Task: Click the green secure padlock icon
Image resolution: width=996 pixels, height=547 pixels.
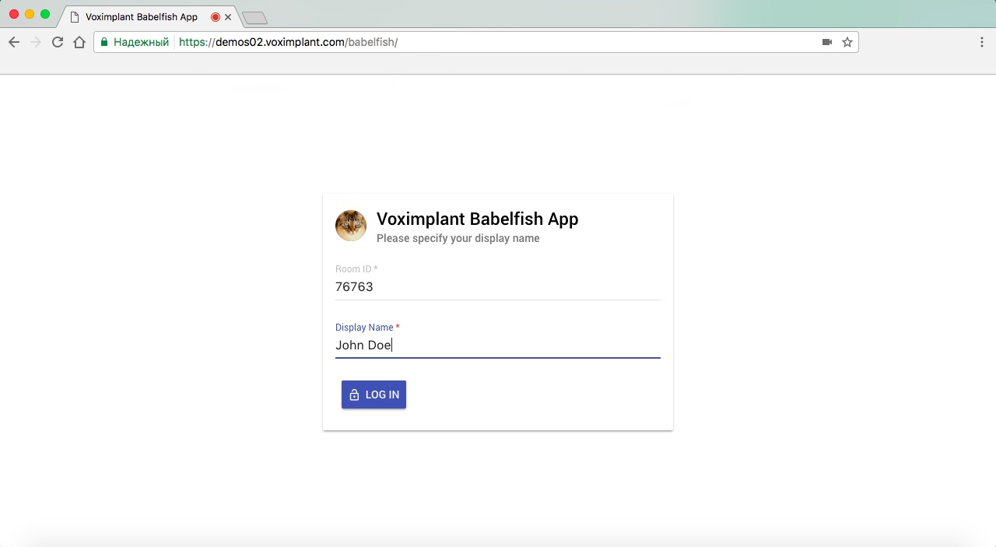Action: coord(104,42)
